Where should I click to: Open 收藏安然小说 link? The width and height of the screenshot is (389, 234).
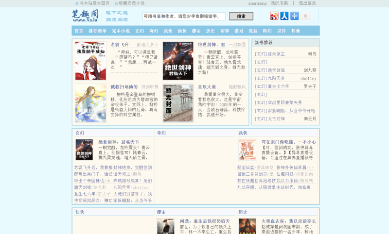(131, 3)
